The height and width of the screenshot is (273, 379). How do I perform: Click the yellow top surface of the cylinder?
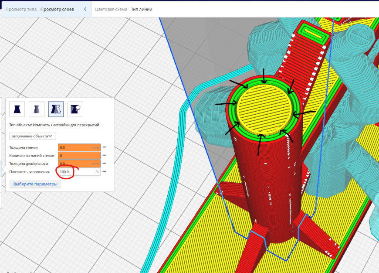(265, 109)
